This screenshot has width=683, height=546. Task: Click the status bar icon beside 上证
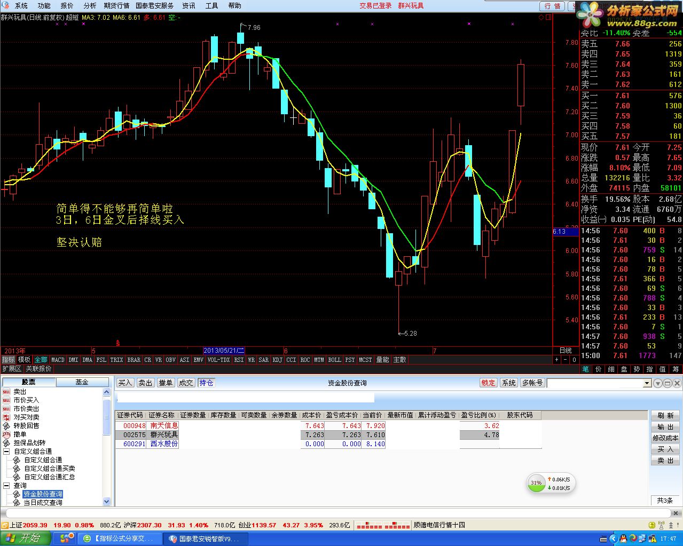4,525
